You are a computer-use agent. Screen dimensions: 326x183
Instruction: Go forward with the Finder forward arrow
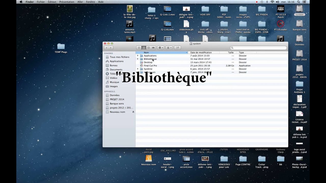111,48
